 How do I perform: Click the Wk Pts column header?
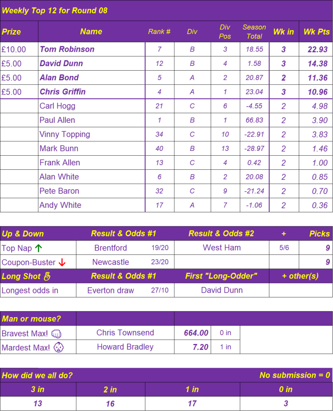pyautogui.click(x=317, y=32)
